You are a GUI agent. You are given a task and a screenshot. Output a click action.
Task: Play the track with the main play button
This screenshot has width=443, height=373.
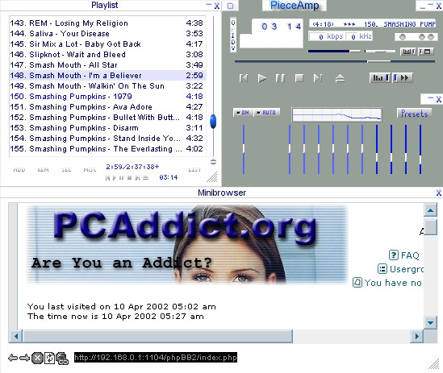point(262,78)
